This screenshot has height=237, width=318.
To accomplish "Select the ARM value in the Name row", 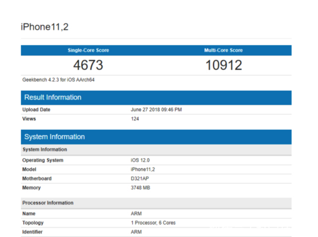I will click(136, 214).
